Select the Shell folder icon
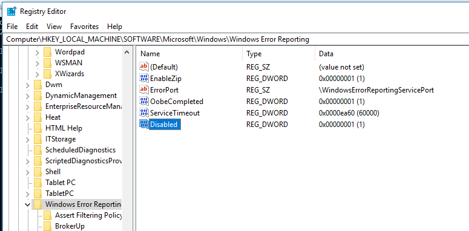This screenshot has width=469, height=231. [x=38, y=172]
